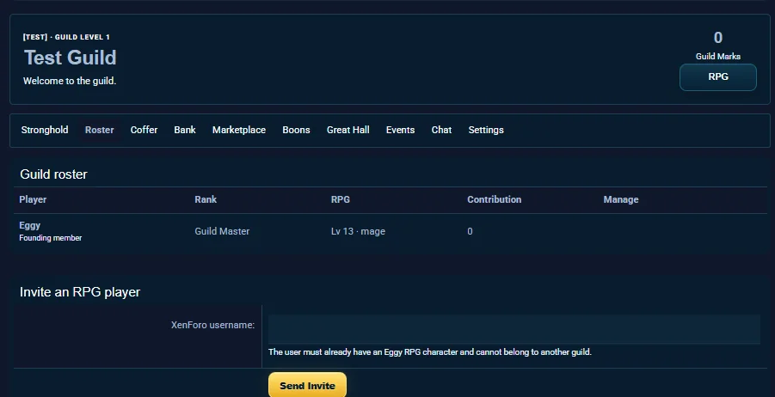Focus the XenForo username field

click(x=514, y=329)
